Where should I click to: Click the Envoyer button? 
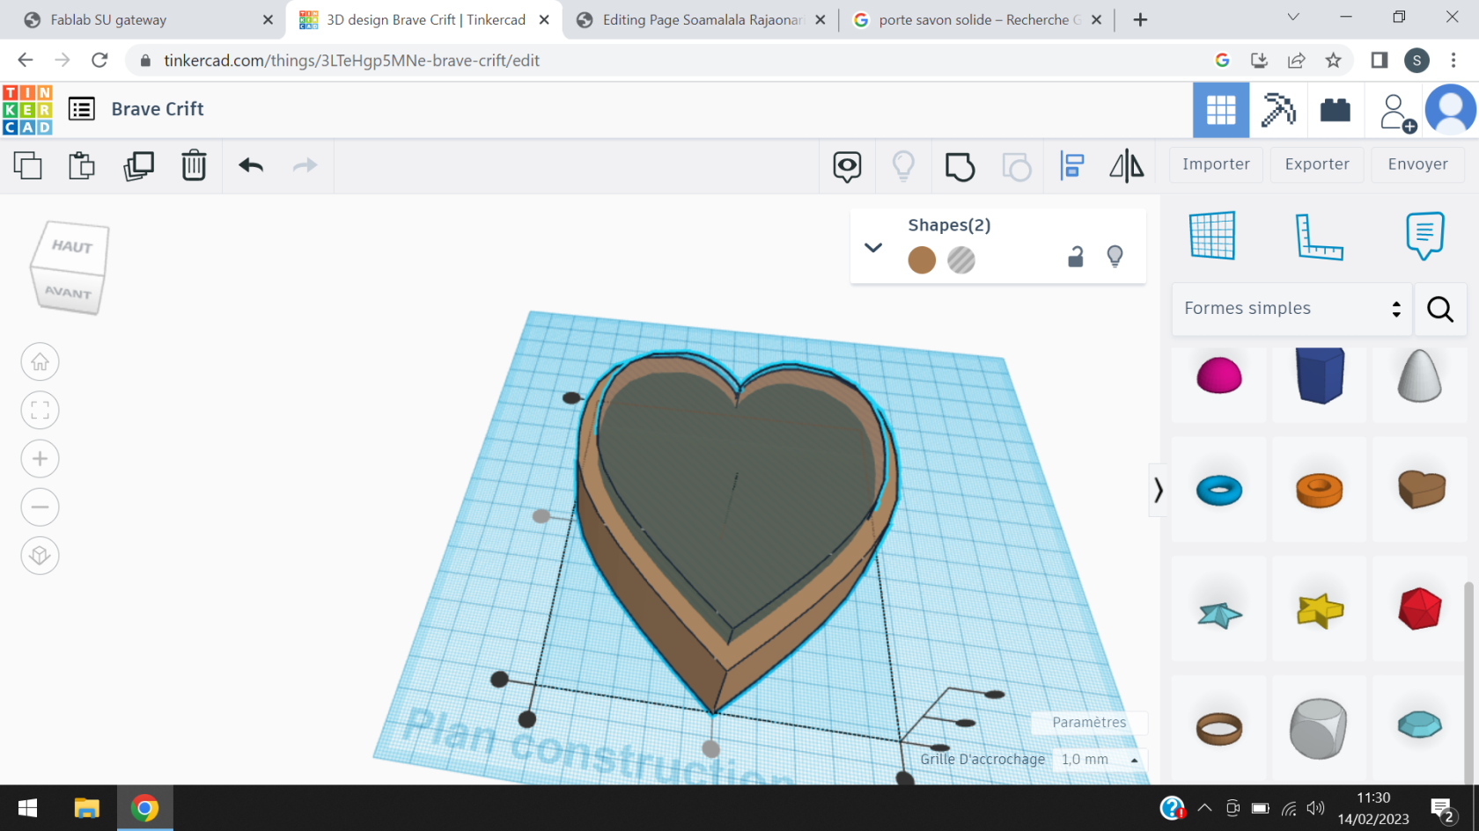coord(1417,164)
